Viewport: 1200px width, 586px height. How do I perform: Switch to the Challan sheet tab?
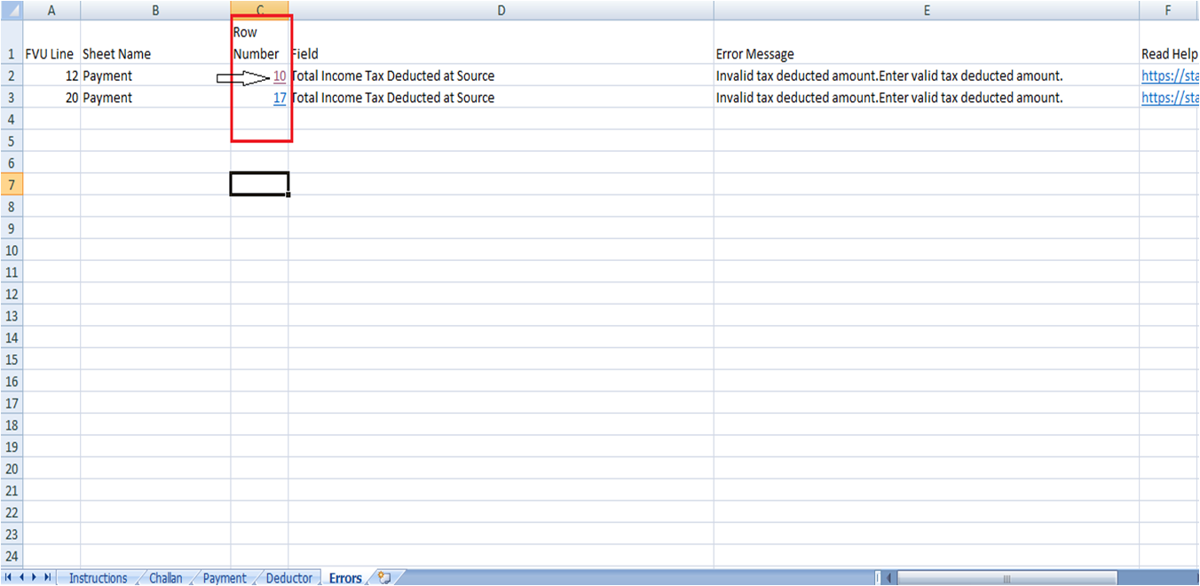click(165, 578)
